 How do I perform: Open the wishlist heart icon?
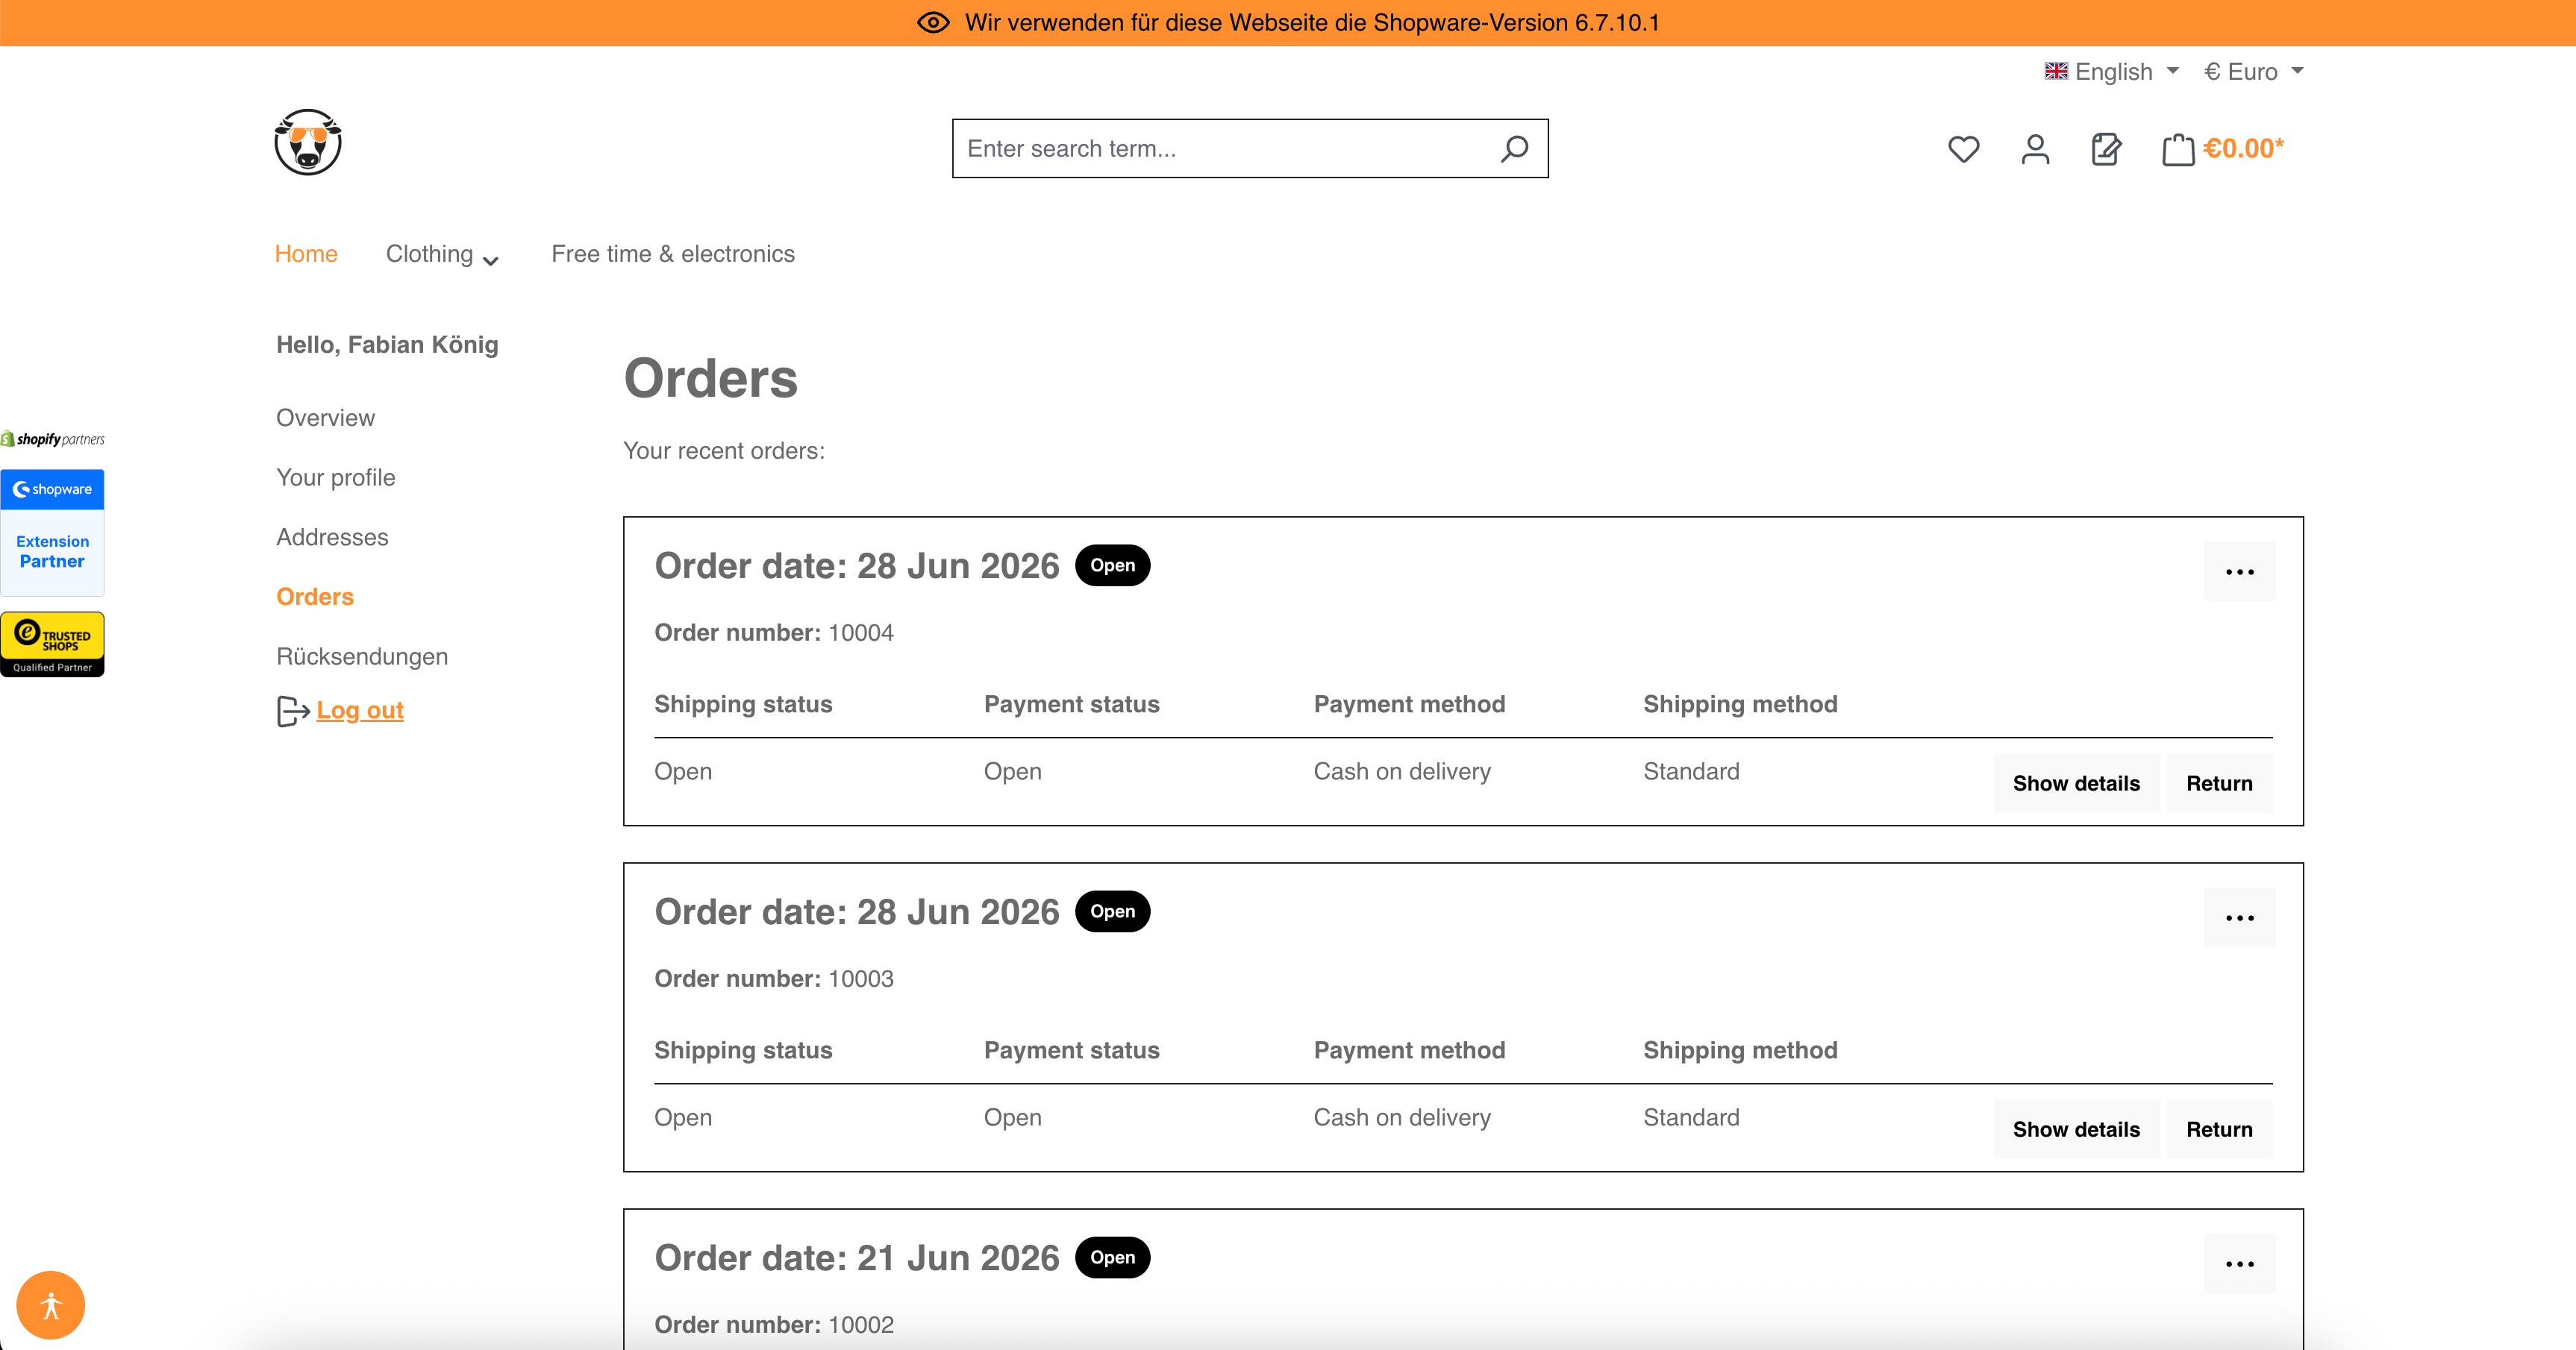click(1963, 149)
